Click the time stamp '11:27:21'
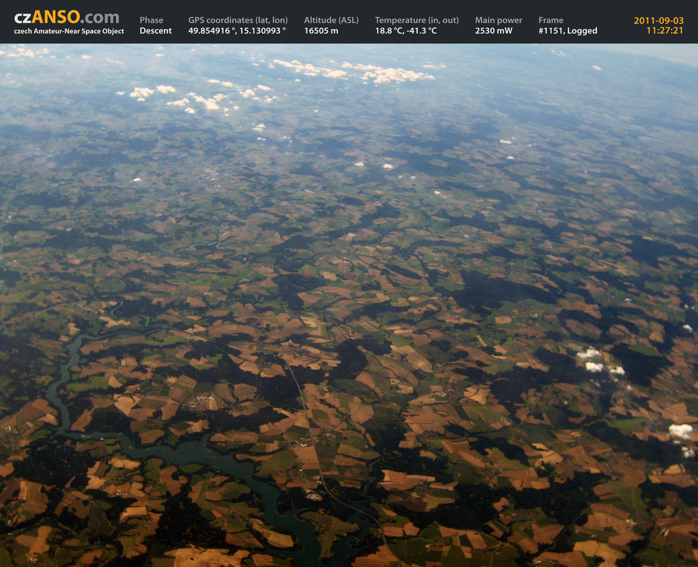This screenshot has height=567, width=698. pyautogui.click(x=665, y=31)
